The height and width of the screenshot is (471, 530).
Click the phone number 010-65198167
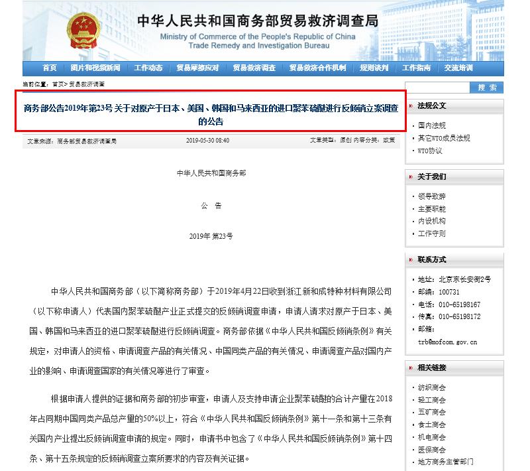pos(460,304)
